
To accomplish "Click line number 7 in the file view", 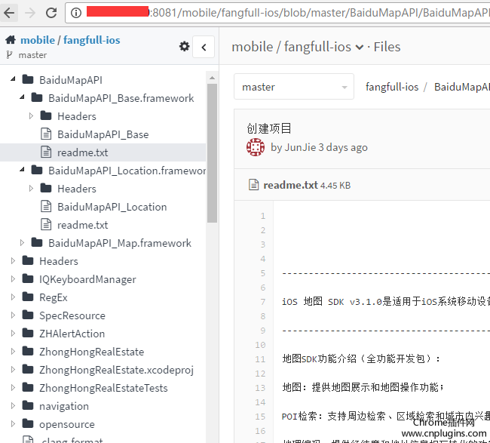I will pos(263,302).
